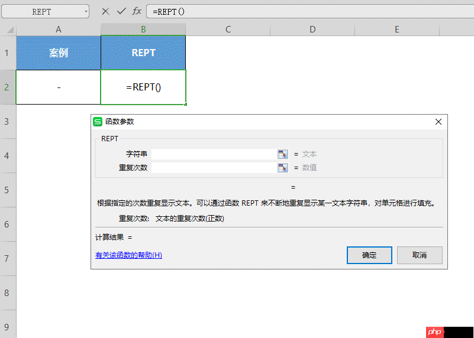
Task: Click range selector icon for 重复次数 field
Action: click(282, 168)
